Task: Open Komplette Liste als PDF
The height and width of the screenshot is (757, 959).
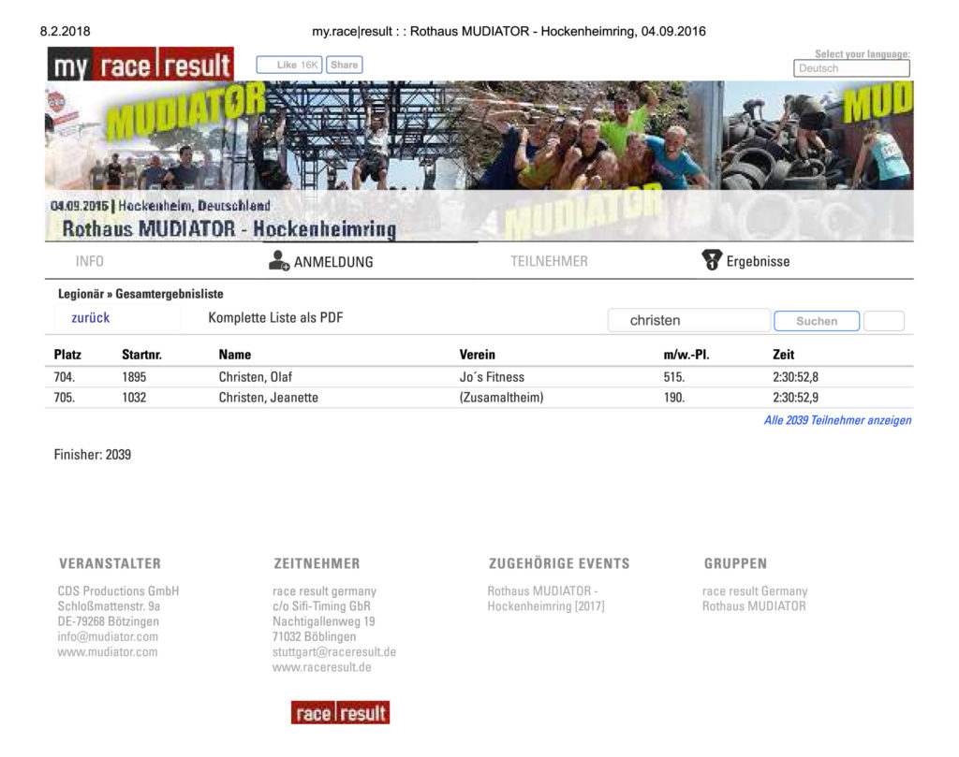Action: [x=276, y=318]
